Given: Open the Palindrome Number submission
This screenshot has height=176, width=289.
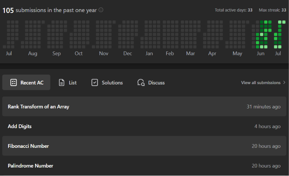Looking at the screenshot, I should point(144,165).
